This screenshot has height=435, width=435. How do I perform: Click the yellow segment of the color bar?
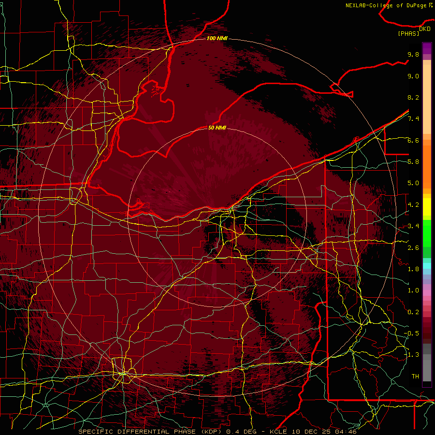pos(427,207)
